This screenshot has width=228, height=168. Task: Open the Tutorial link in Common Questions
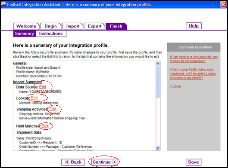tap(175, 86)
